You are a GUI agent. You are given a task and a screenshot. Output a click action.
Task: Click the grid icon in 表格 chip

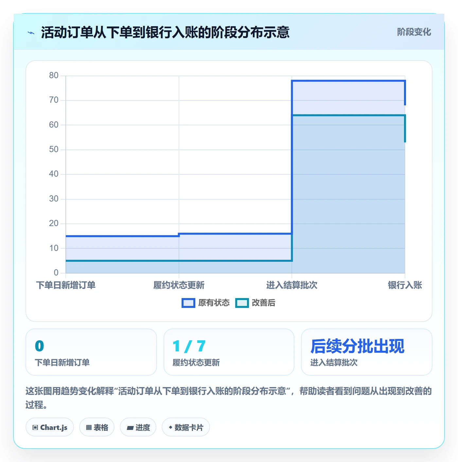point(89,428)
